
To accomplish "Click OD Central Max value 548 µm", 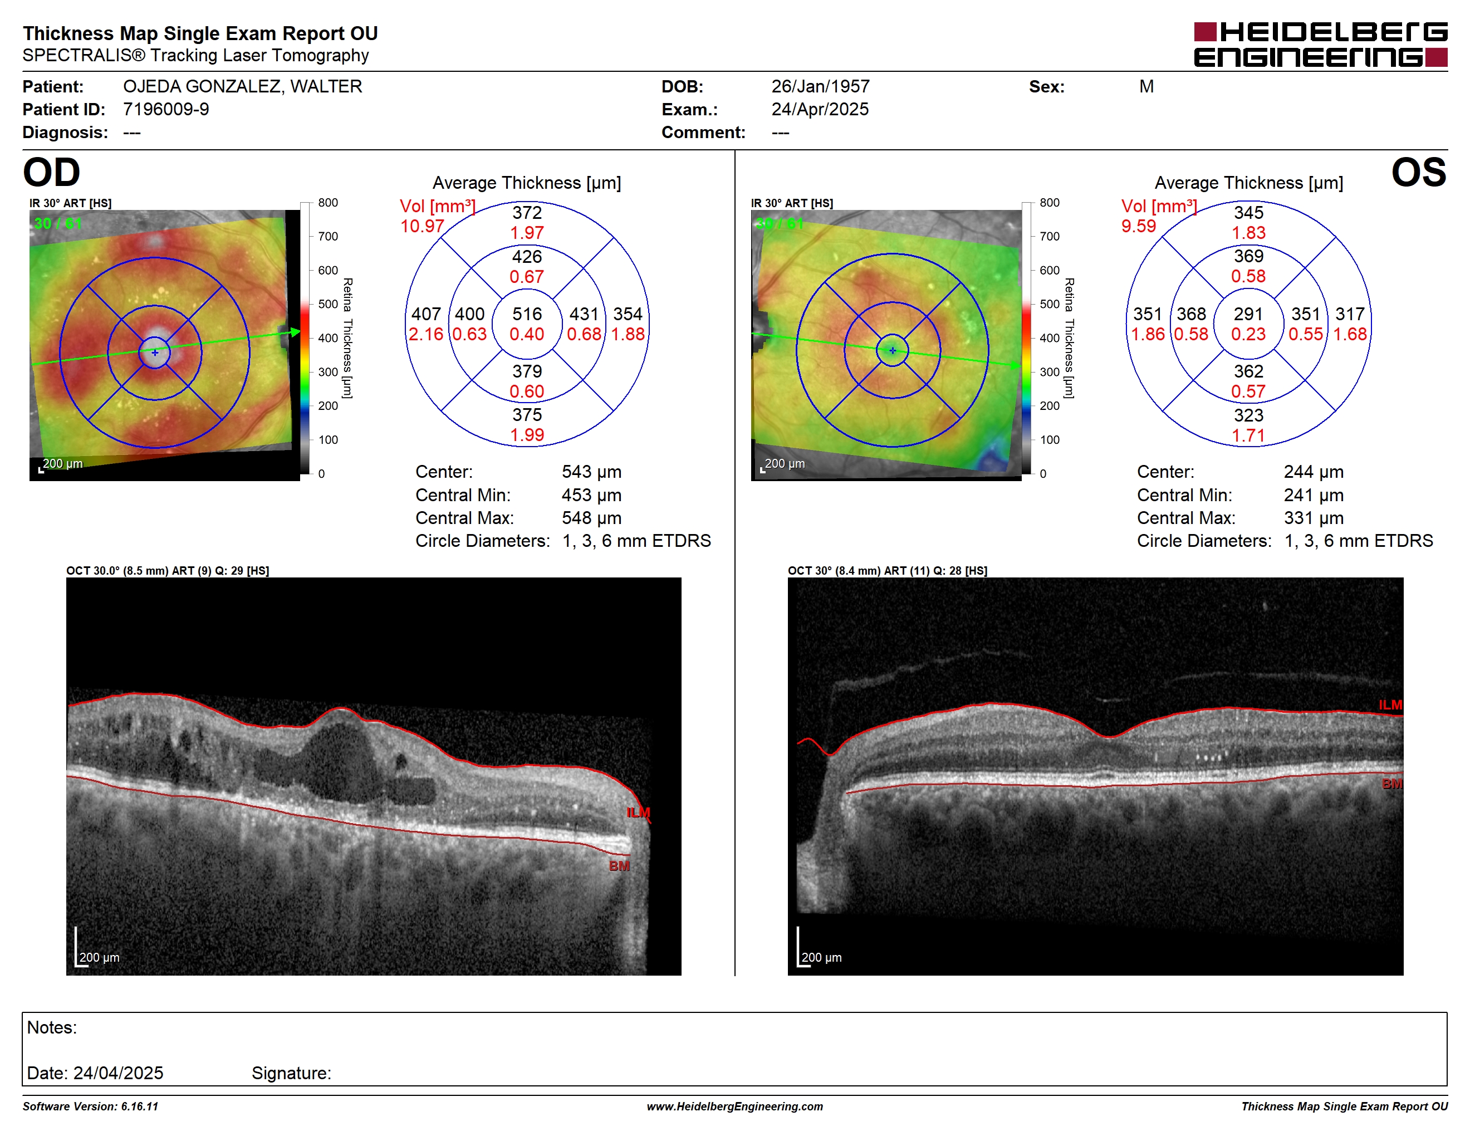I will 592,518.
